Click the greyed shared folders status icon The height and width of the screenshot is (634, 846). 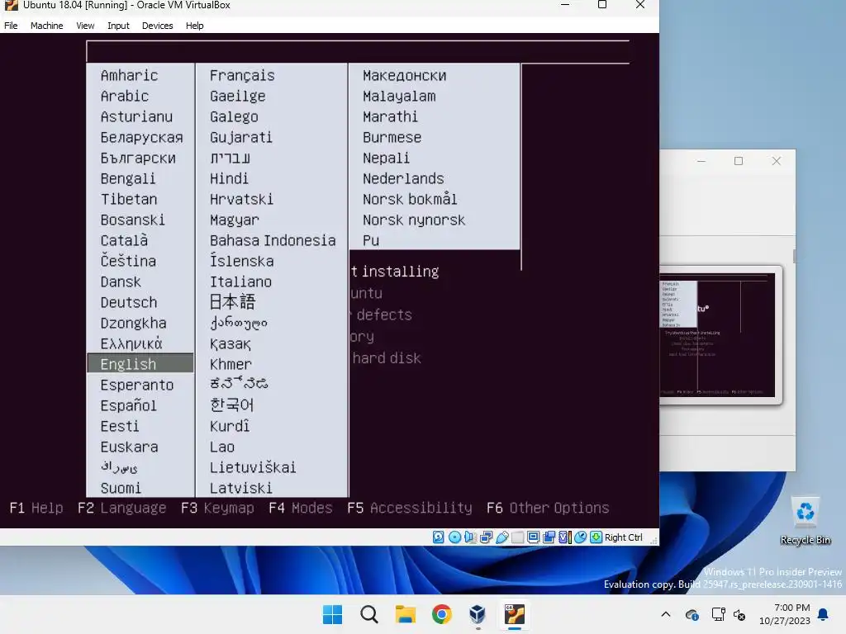click(517, 537)
